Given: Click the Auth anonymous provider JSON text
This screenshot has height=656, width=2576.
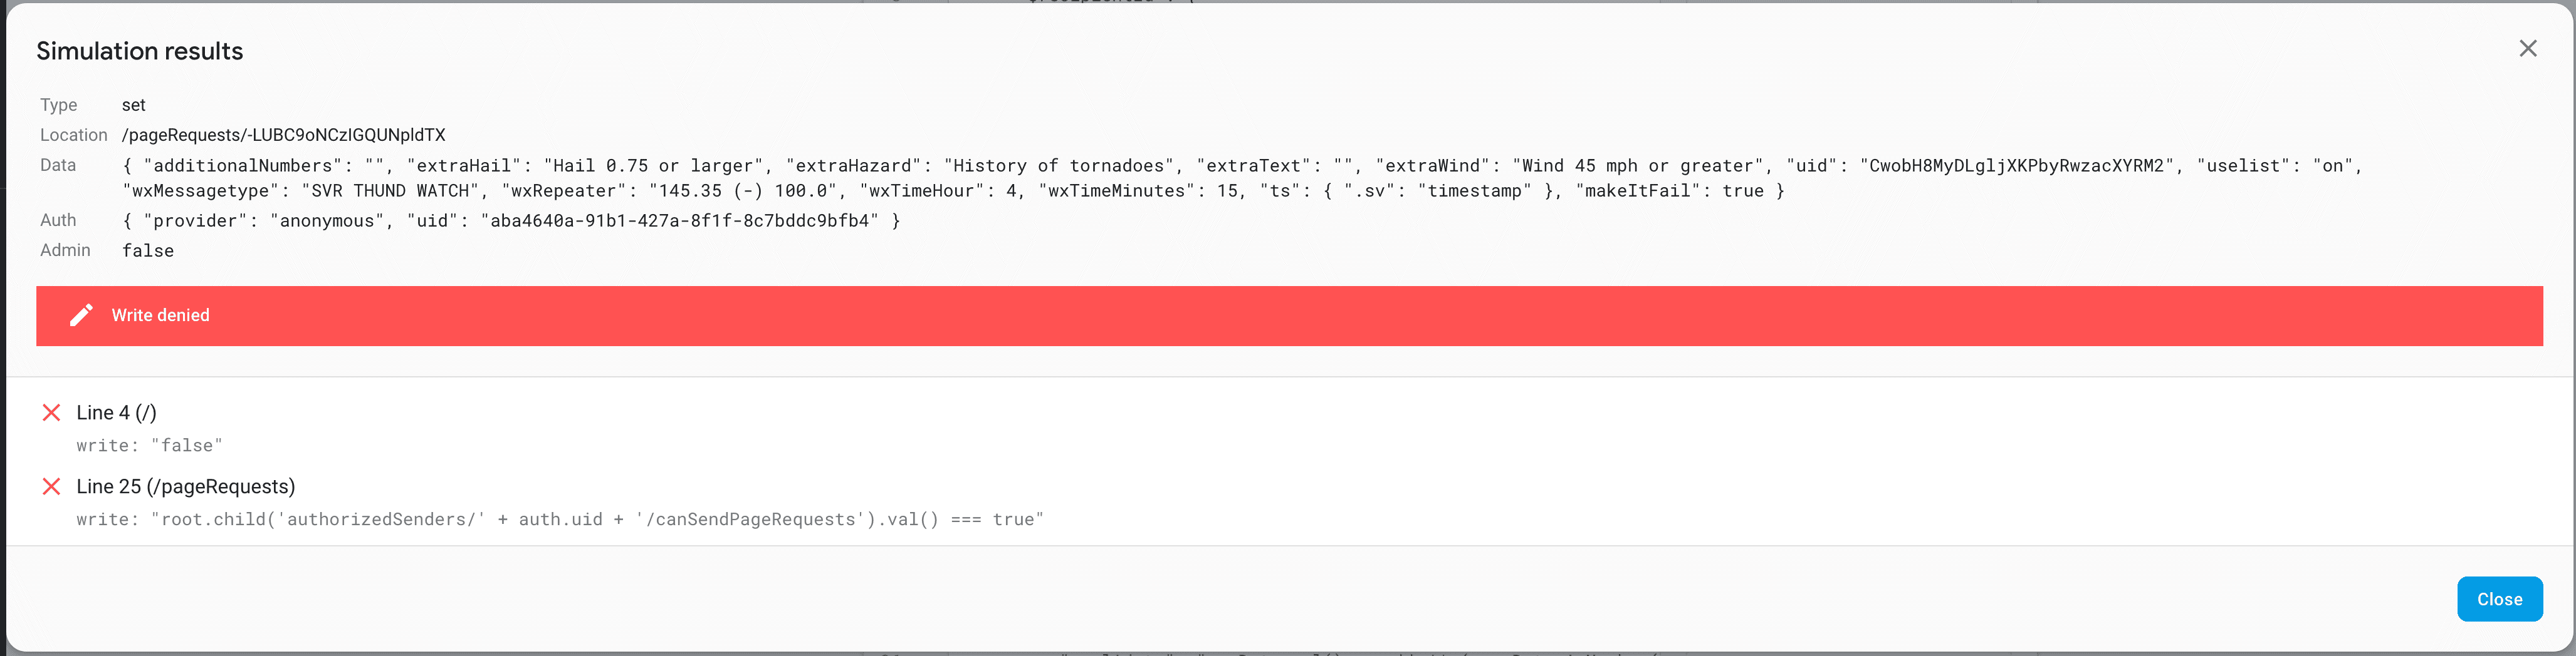Looking at the screenshot, I should [511, 221].
